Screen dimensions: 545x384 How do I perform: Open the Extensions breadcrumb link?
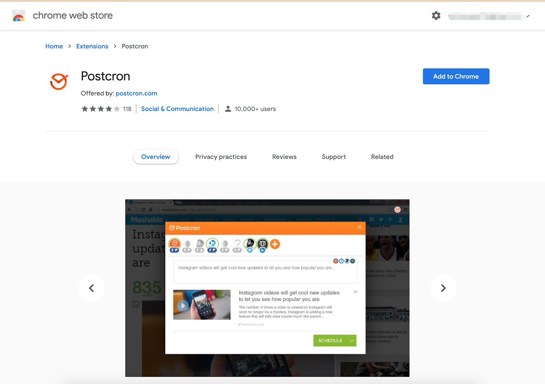(92, 46)
